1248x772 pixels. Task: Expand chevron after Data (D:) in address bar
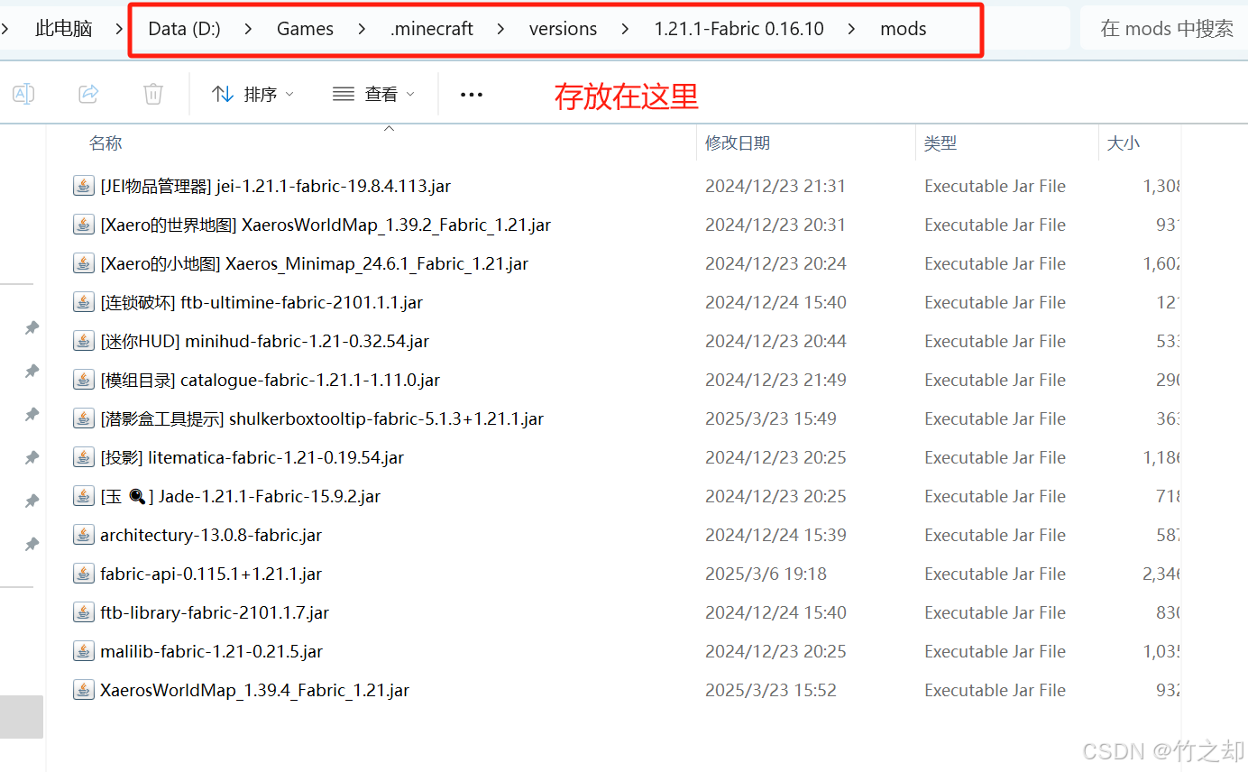tap(249, 29)
